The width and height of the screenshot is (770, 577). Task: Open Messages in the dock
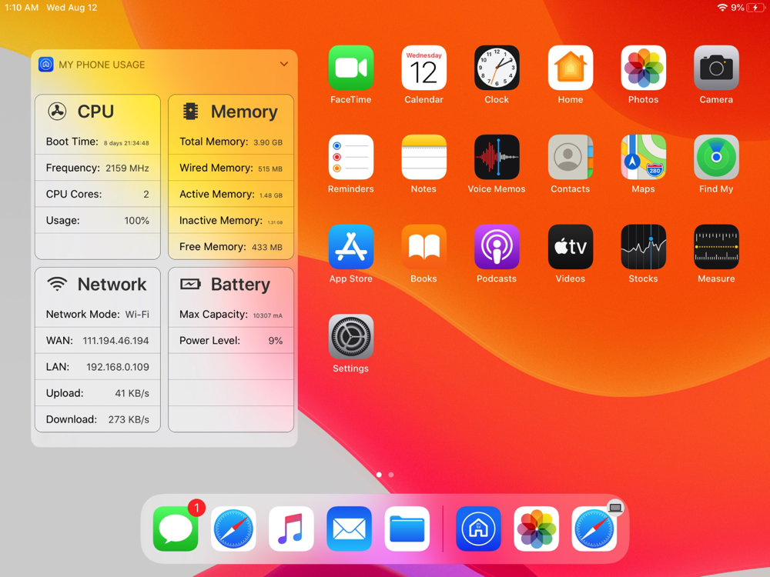[x=176, y=529]
